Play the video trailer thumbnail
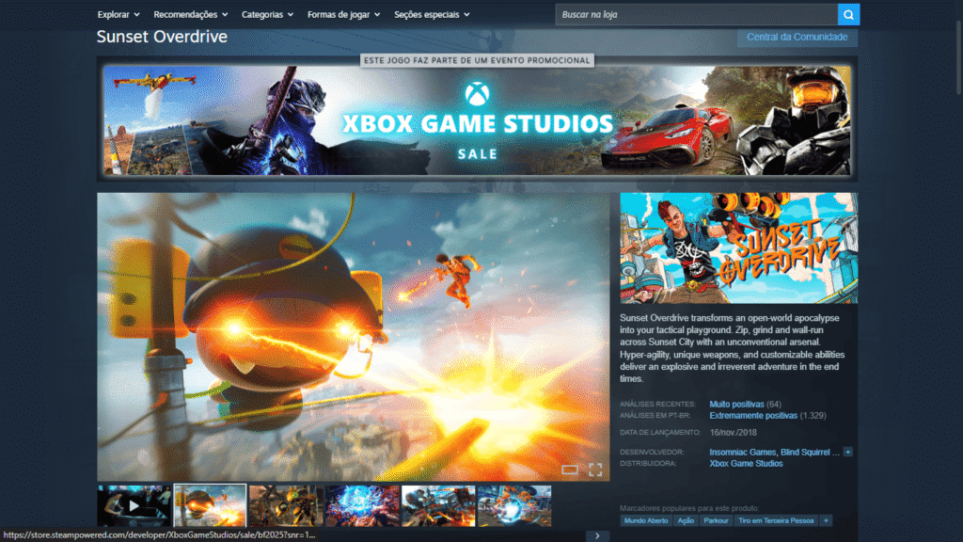Viewport: 963px width, 542px height. (134, 505)
